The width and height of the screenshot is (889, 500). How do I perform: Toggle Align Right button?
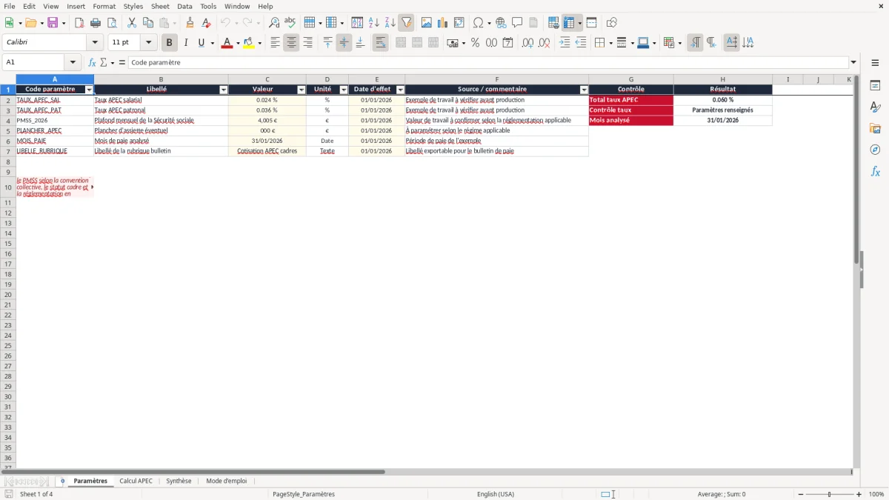coord(307,43)
